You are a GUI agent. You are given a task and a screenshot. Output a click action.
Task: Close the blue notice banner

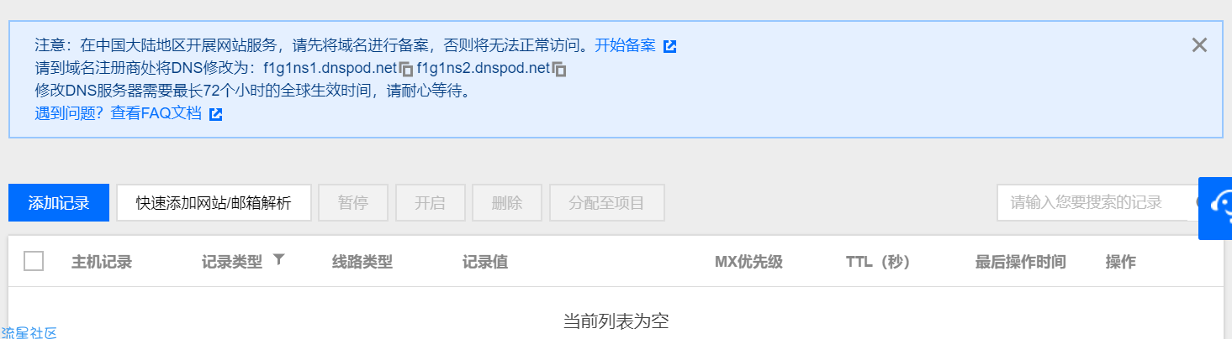point(1199,45)
